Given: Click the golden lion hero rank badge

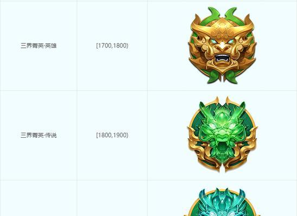Looking at the screenshot, I should (223, 45).
